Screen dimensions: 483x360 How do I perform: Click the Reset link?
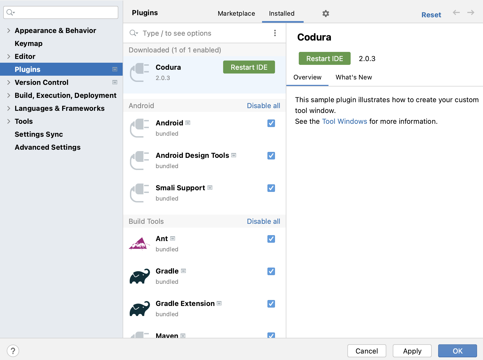431,15
